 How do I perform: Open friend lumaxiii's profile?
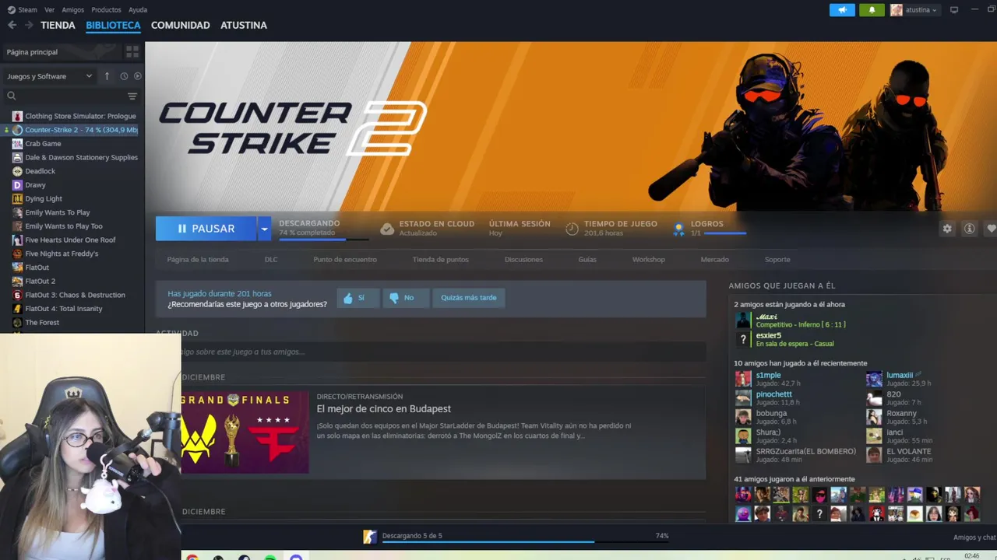pyautogui.click(x=900, y=375)
